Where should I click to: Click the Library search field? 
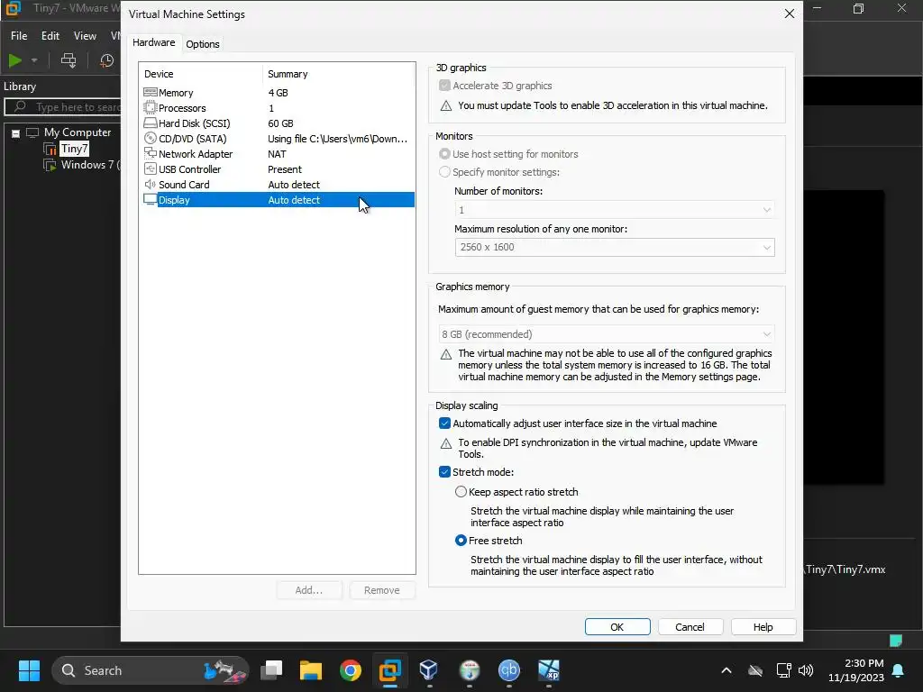pyautogui.click(x=64, y=107)
